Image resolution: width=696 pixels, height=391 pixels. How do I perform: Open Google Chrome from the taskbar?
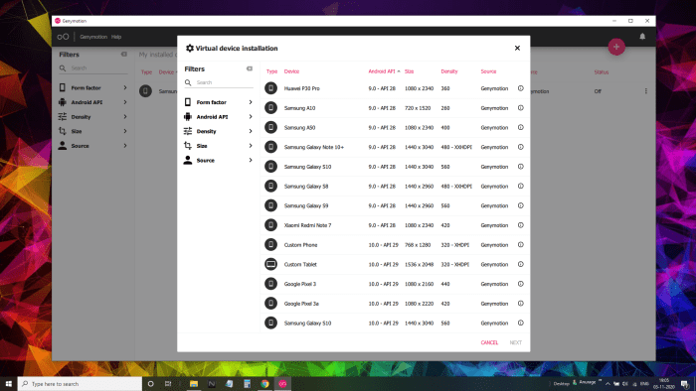pos(265,383)
